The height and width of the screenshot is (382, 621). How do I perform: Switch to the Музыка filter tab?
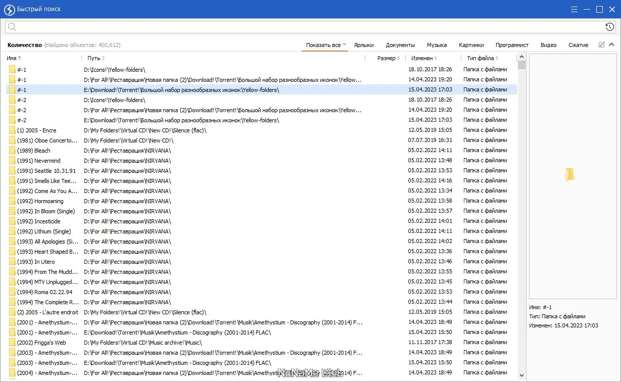(x=437, y=45)
